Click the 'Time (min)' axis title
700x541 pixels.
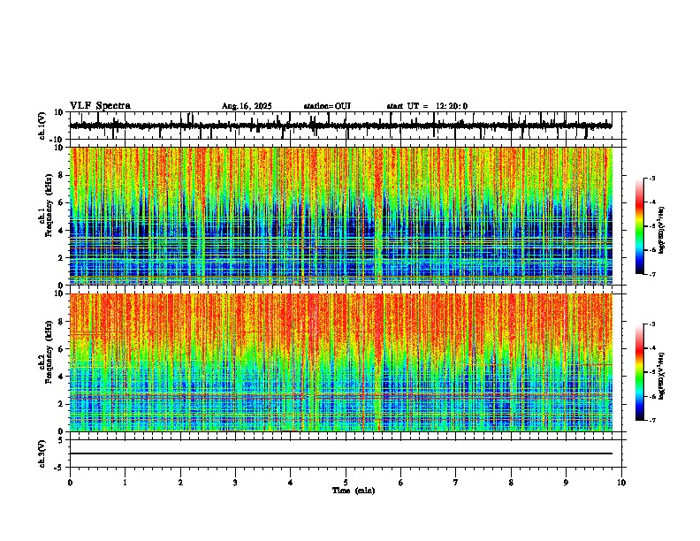click(354, 491)
